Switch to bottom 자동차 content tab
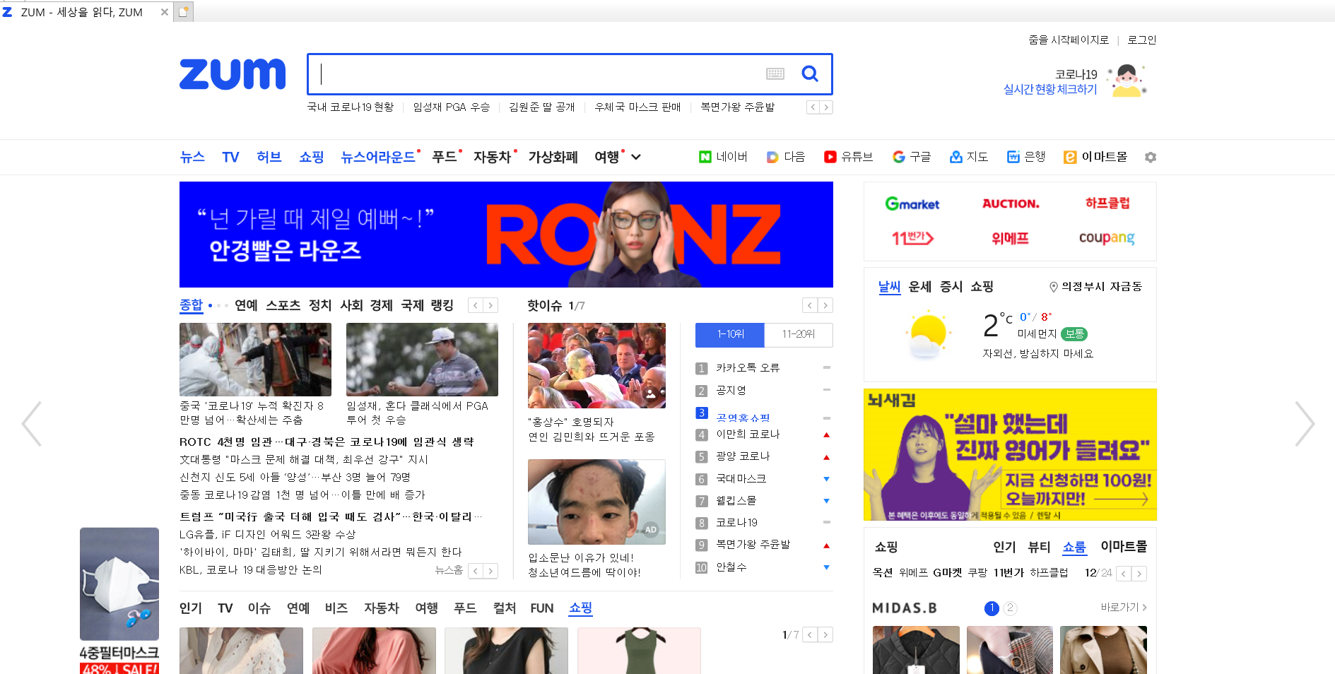Image resolution: width=1335 pixels, height=674 pixels. (382, 608)
